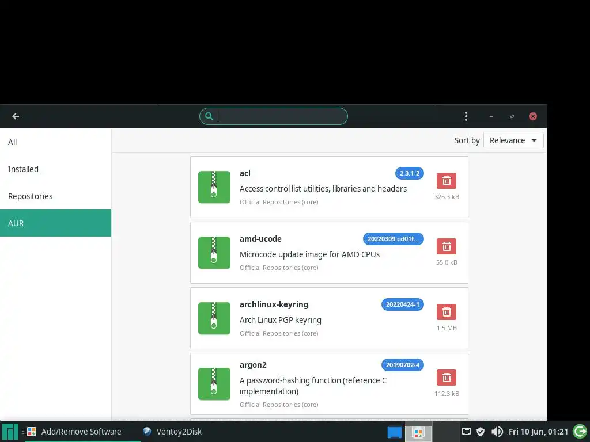Click 'Arch Linux PGP keyring' description

281,320
